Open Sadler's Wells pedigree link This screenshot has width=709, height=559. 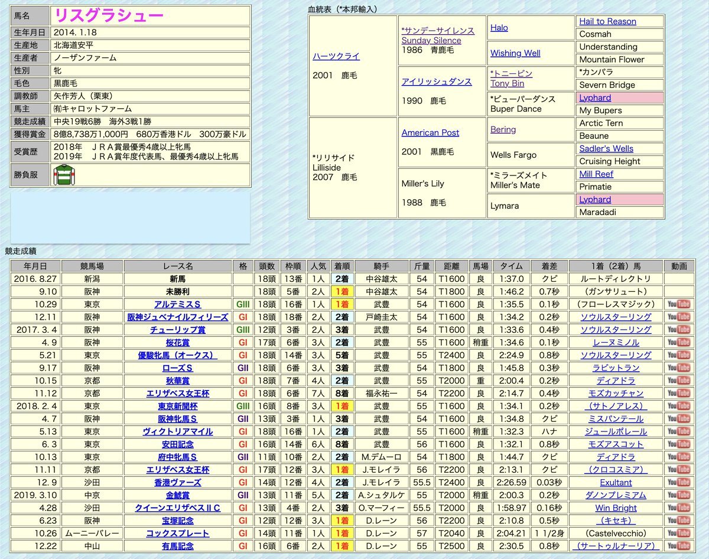[606, 149]
